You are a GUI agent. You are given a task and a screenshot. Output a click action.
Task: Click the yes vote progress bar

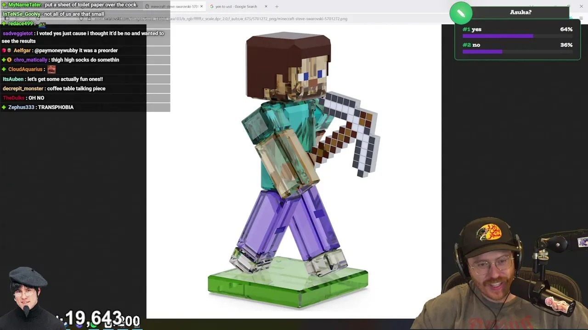[517, 36]
